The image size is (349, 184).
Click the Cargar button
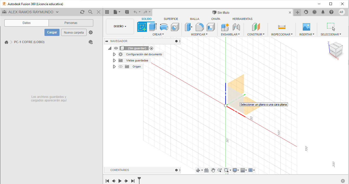tap(52, 32)
